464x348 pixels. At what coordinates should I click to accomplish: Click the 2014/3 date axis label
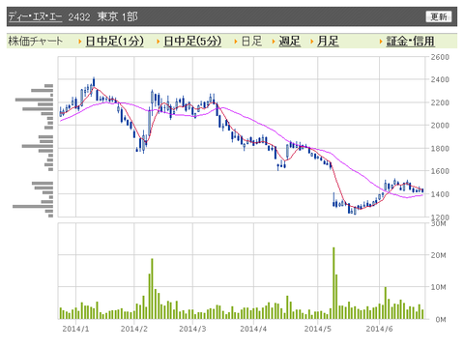pos(192,329)
